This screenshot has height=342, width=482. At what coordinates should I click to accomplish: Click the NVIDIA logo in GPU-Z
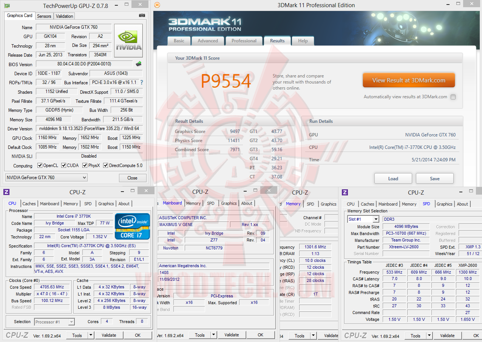[129, 41]
